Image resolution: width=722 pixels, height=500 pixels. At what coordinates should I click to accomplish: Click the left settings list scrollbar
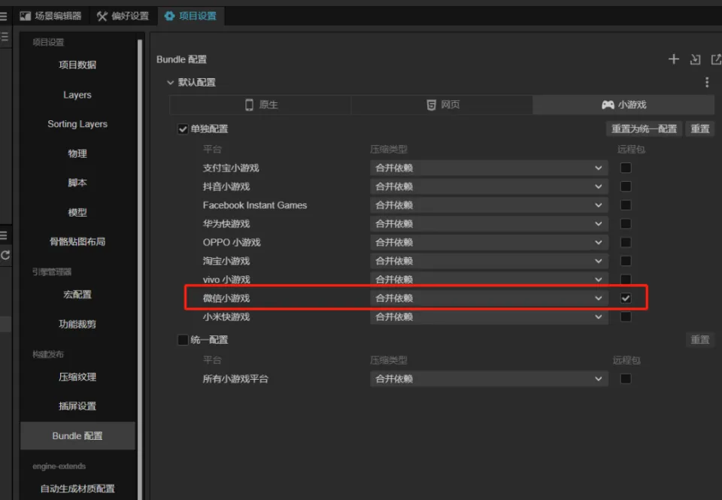click(x=140, y=226)
